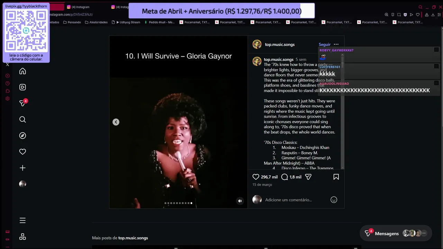
Task: Click the carousel slide dots indicator
Action: 178,203
